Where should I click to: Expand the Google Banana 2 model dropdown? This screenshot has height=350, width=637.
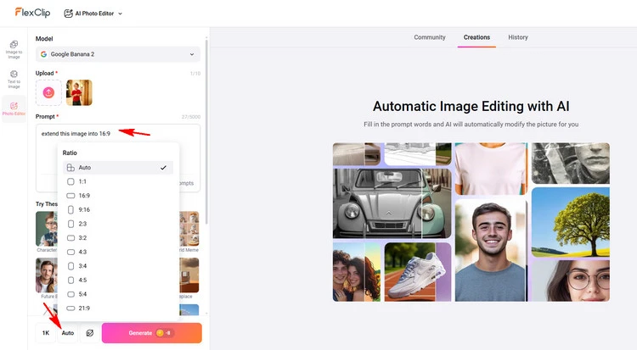118,55
